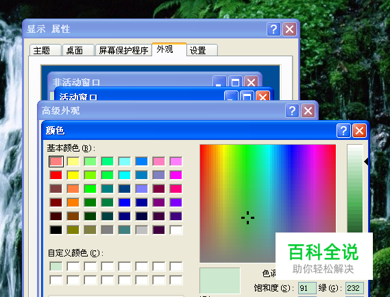Pick the dark green swatch in fourth row
This screenshot has width=390, height=297.
coord(90,202)
